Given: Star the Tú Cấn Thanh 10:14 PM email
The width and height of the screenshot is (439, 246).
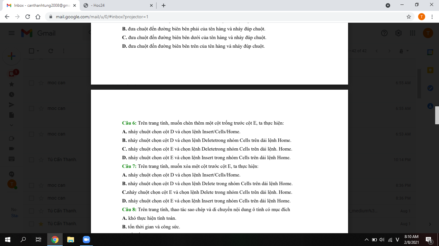Looking at the screenshot, I should coord(41,160).
